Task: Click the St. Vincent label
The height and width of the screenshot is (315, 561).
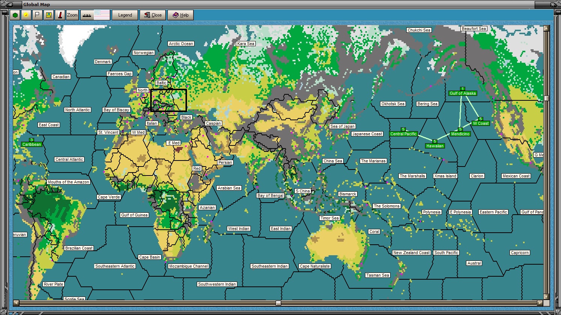Action: (109, 132)
